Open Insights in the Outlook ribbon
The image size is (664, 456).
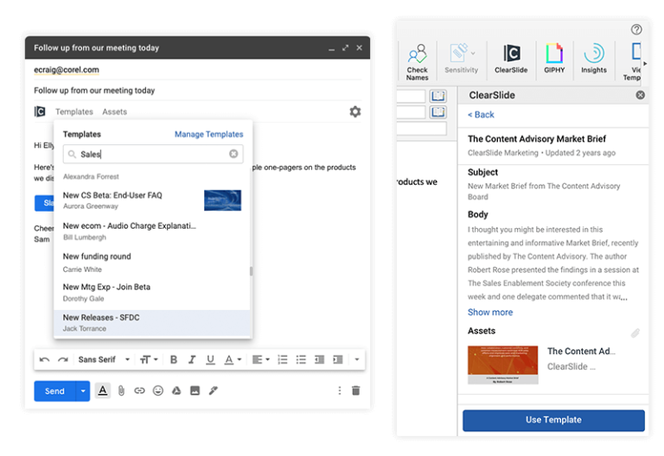(x=594, y=59)
